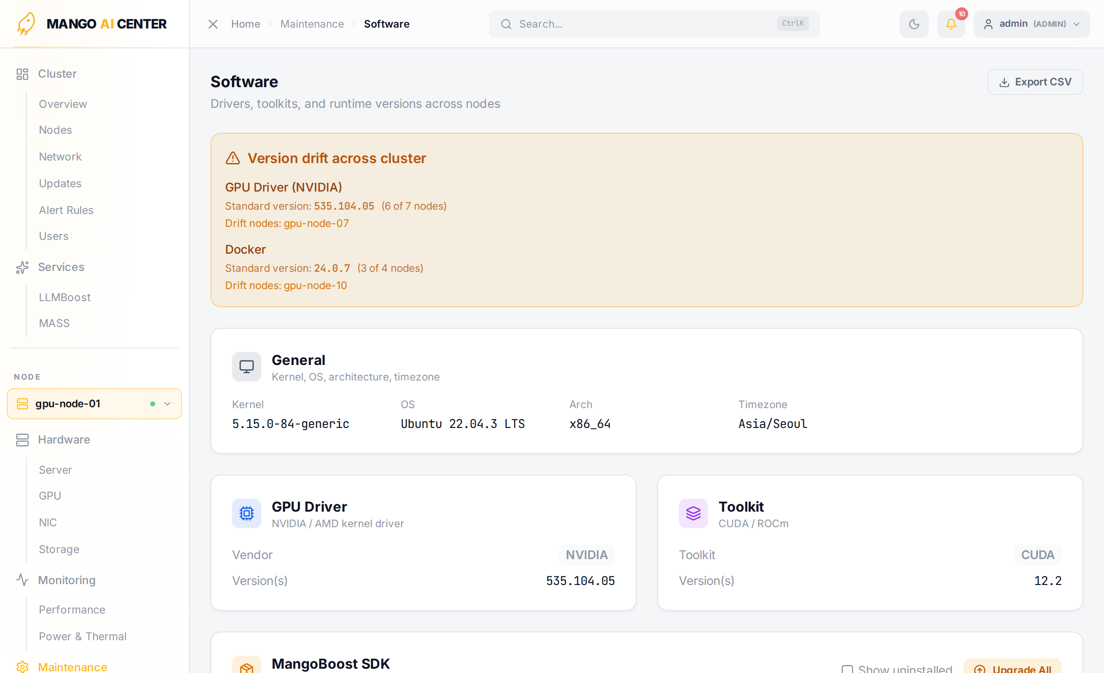Click the Toolkit layers icon

pyautogui.click(x=693, y=513)
